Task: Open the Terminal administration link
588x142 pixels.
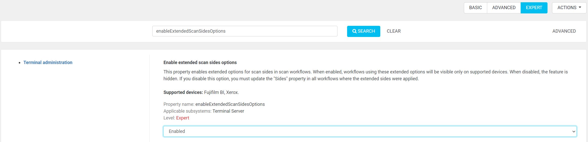Action: point(48,63)
